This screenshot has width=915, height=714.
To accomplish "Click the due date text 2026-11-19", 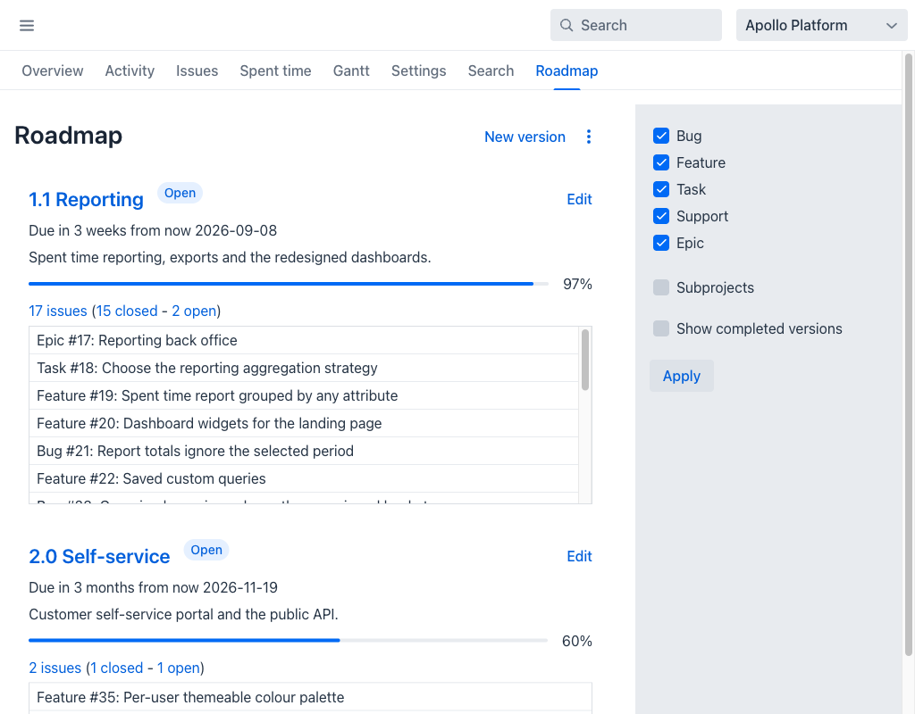I will (x=240, y=587).
